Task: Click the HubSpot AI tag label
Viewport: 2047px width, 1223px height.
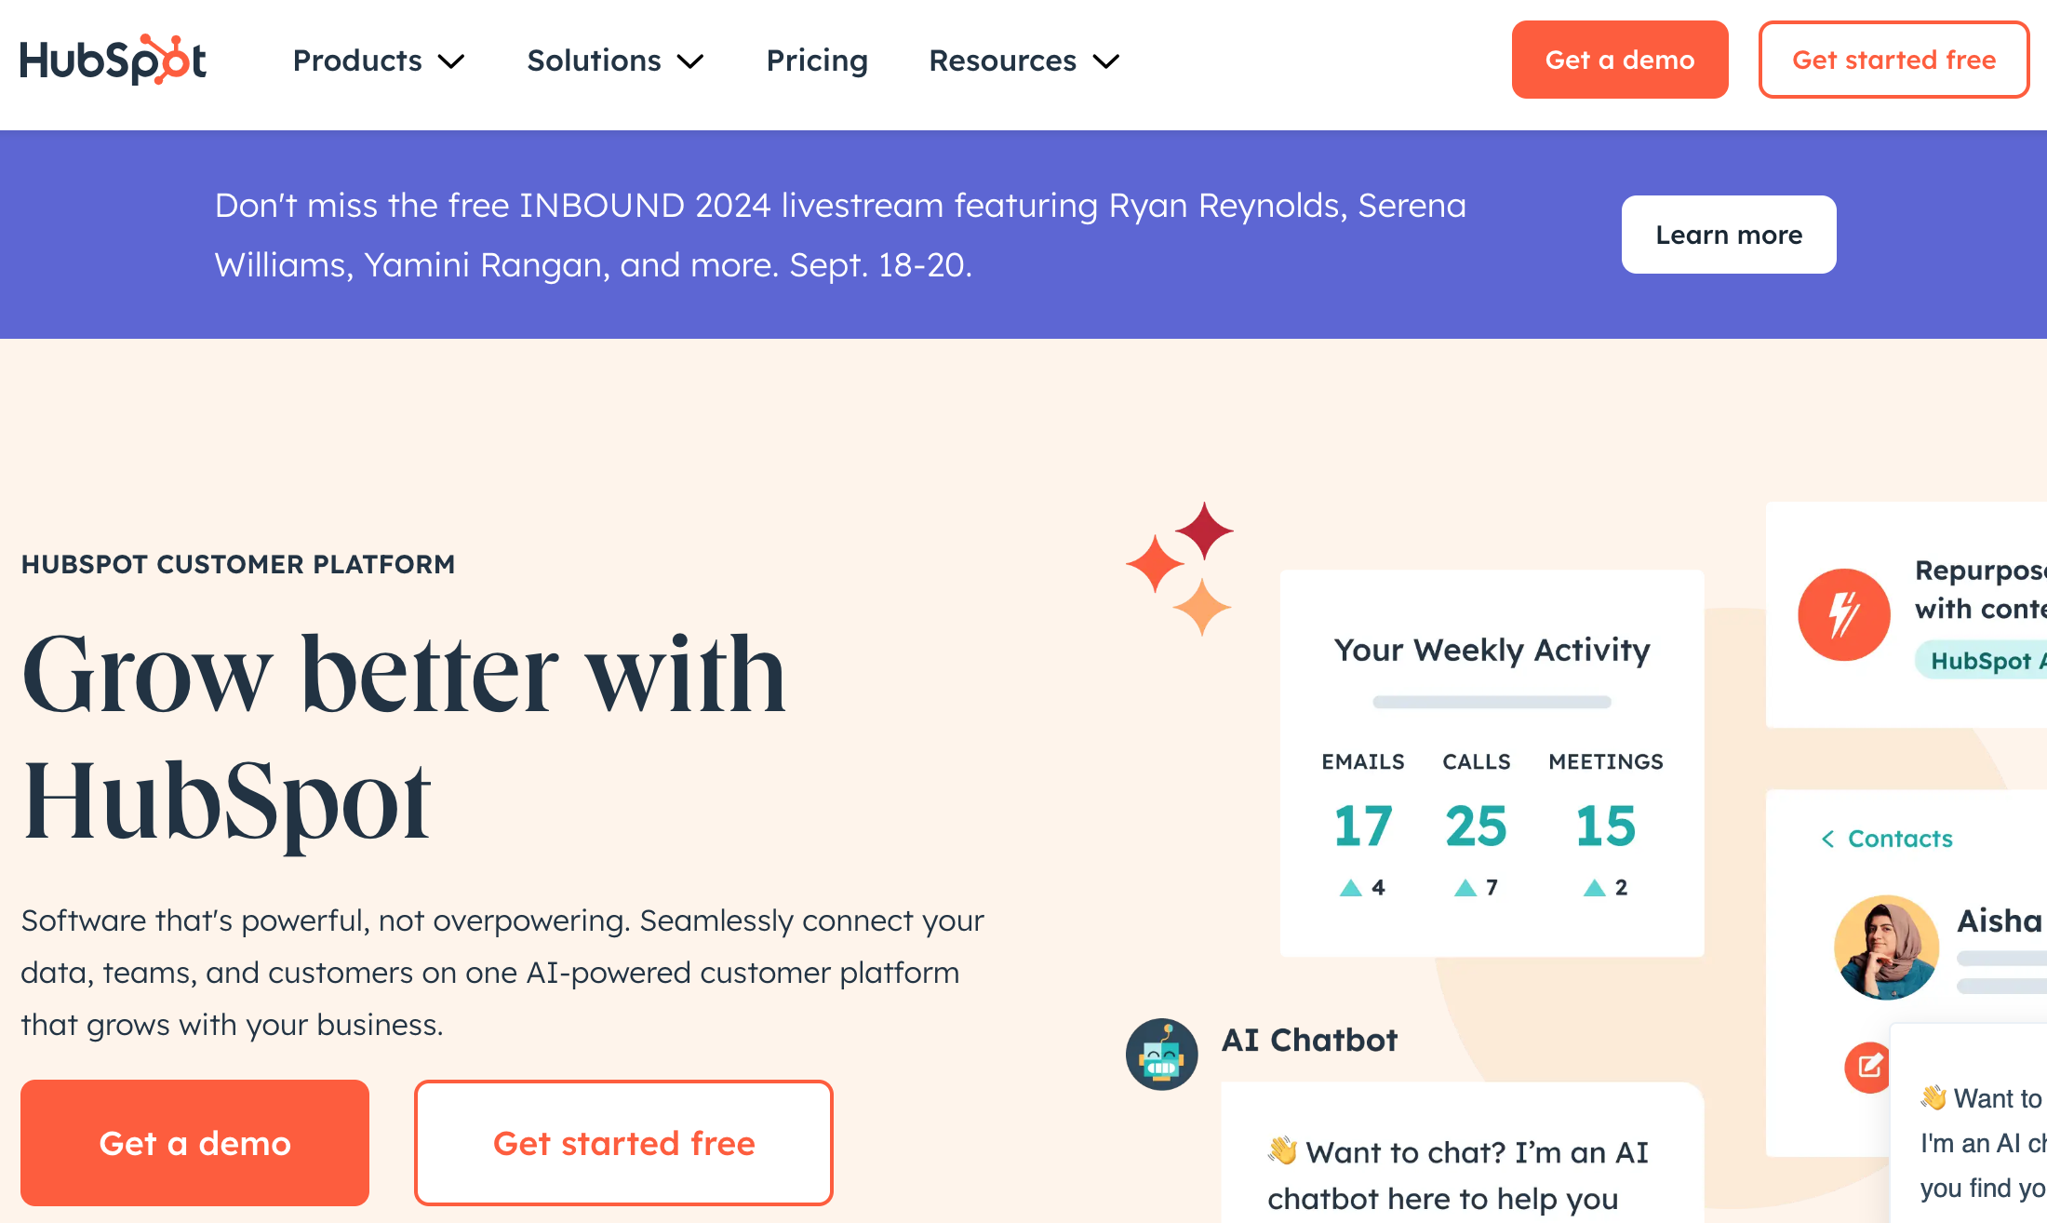Action: [x=1981, y=661]
